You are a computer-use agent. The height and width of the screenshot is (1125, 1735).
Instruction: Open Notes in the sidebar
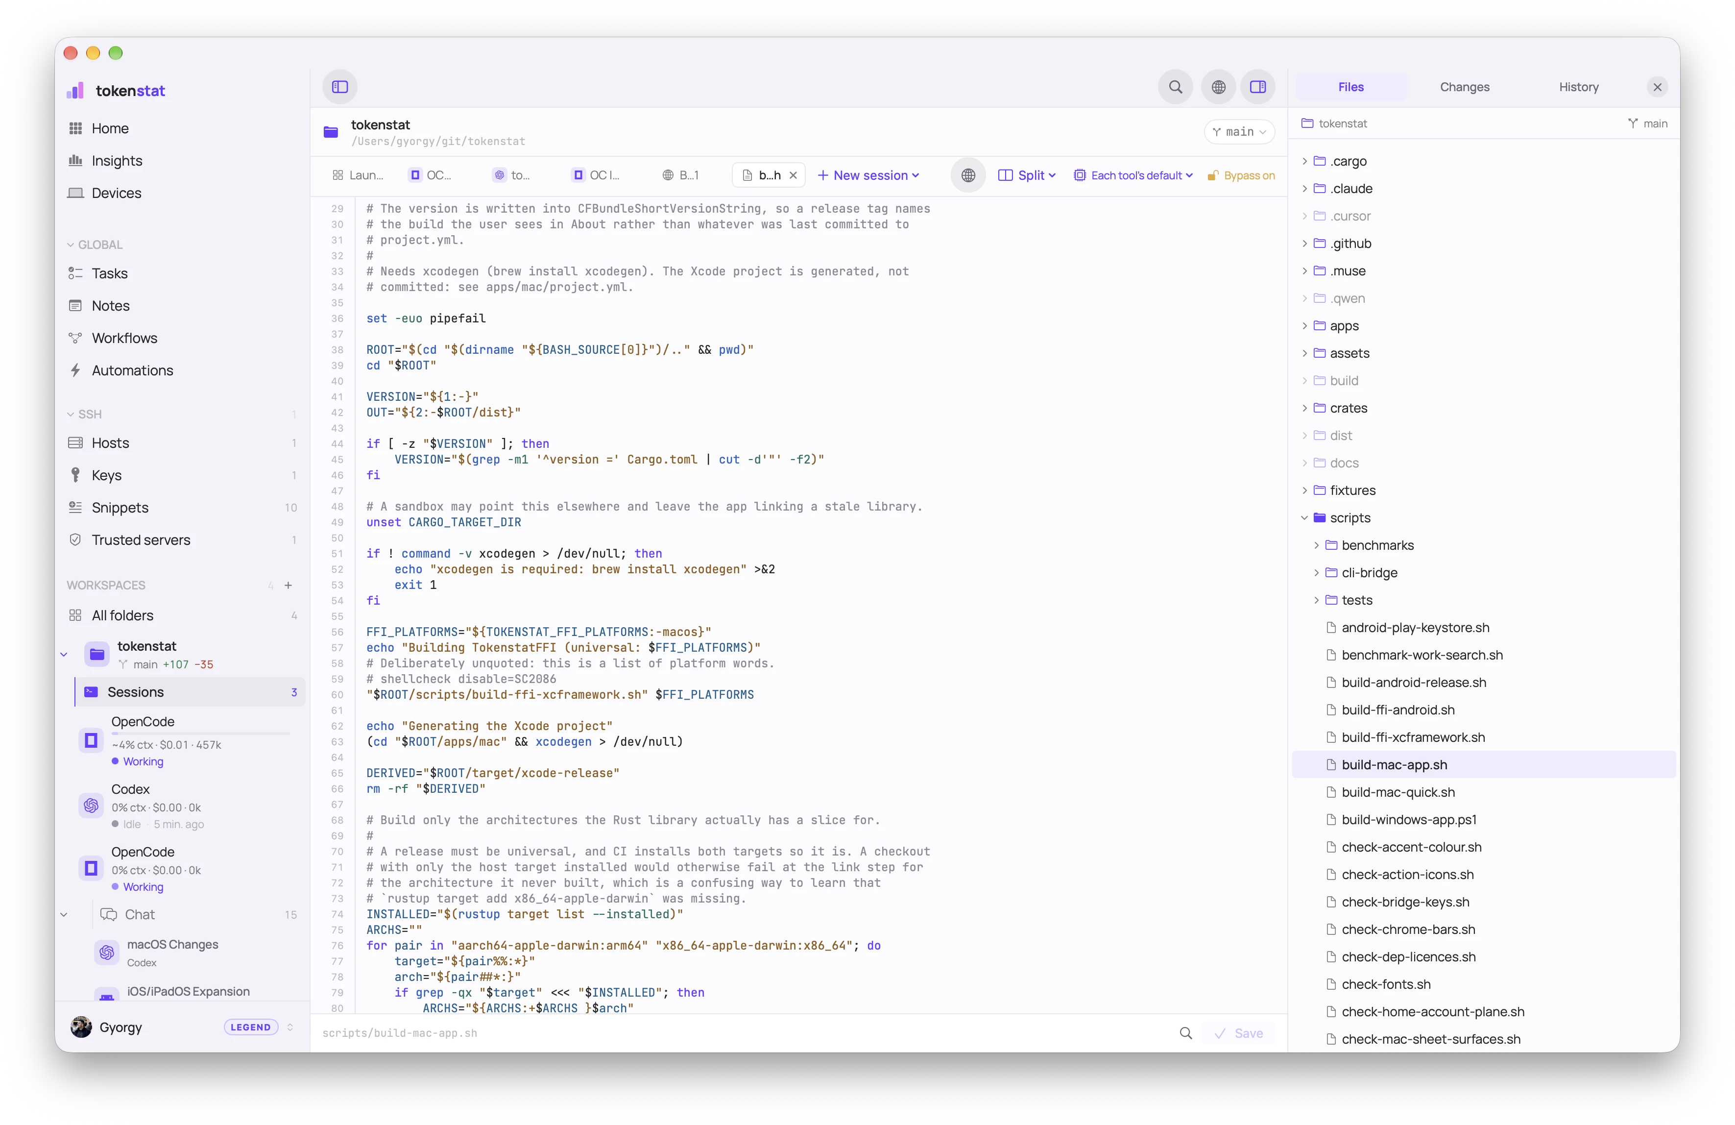[x=182, y=305]
